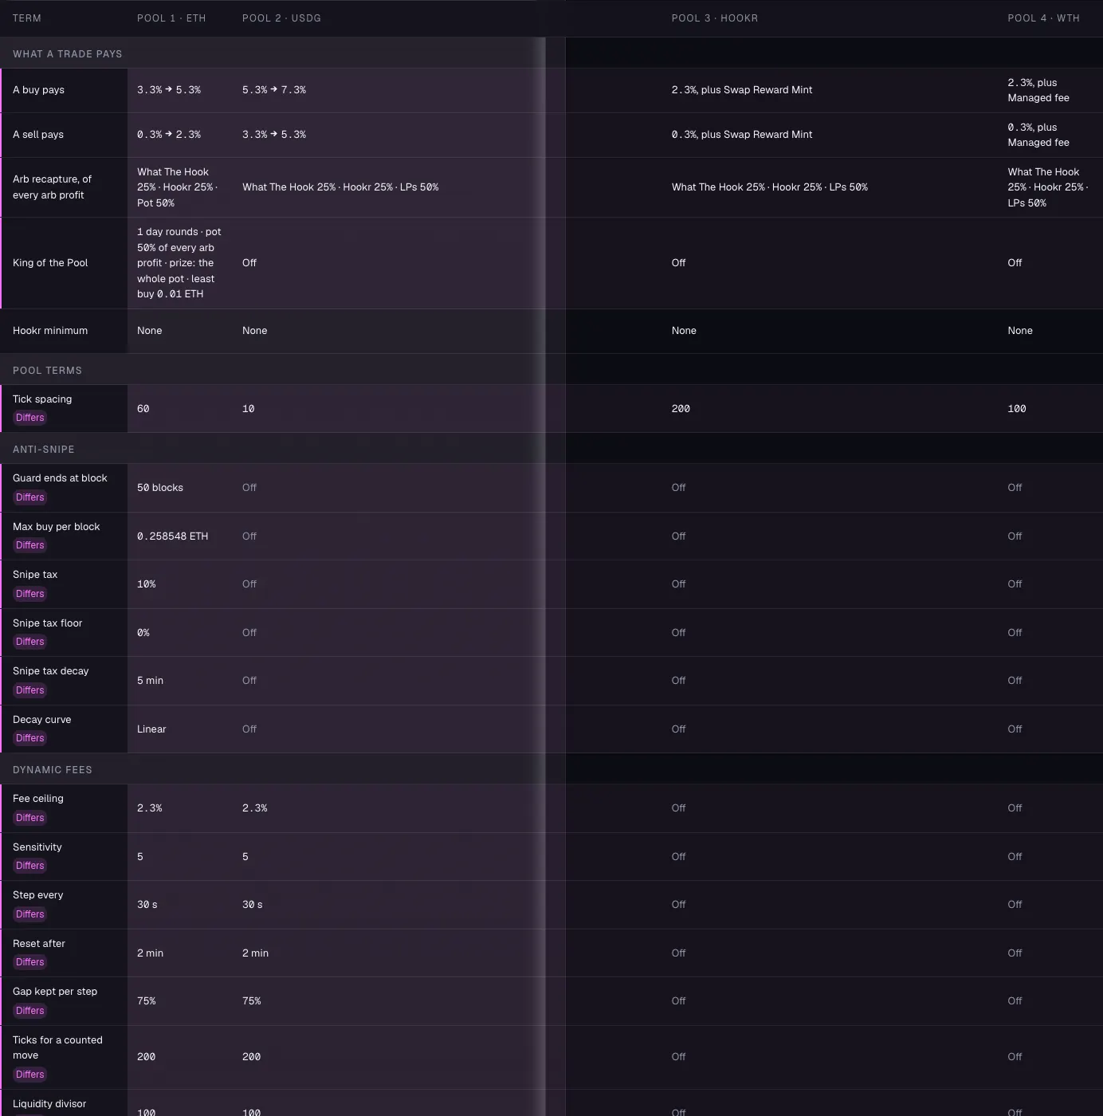1103x1116 pixels.
Task: Click the King of the Pool row label
Action: coord(50,263)
